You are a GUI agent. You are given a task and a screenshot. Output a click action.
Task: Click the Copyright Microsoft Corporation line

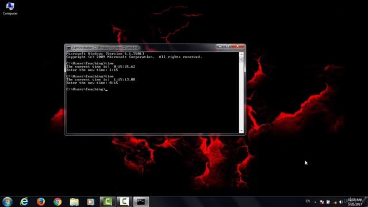(134, 57)
